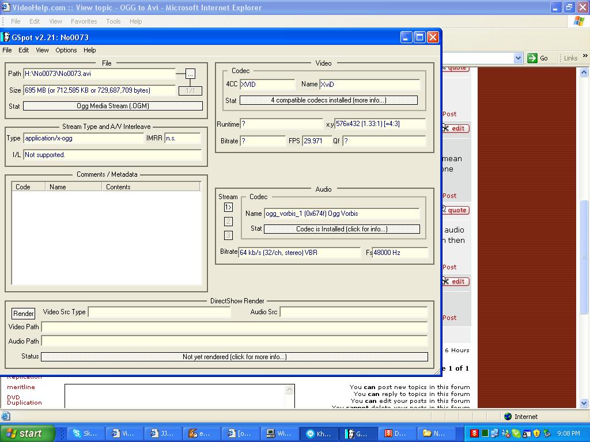Open the Options menu in GSpot

pyautogui.click(x=66, y=50)
